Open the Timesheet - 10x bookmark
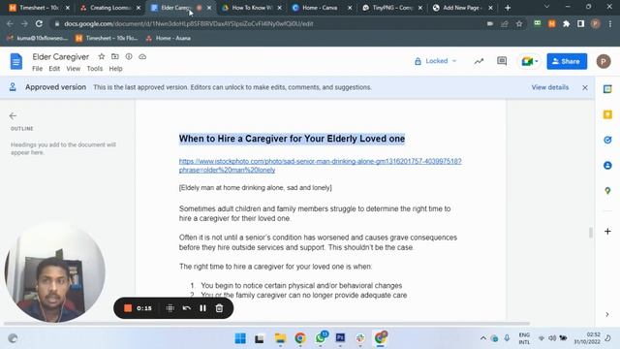620x349 pixels. (x=107, y=38)
